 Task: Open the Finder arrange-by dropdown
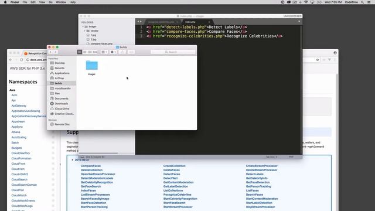[104, 52]
